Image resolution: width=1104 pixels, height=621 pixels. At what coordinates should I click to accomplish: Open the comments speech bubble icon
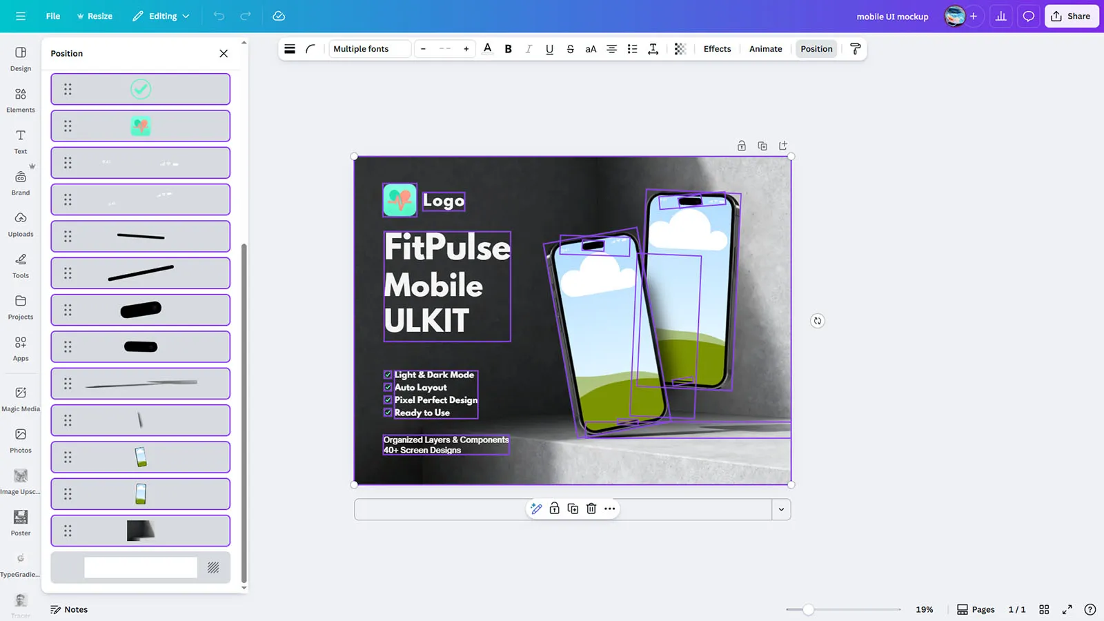point(1028,16)
